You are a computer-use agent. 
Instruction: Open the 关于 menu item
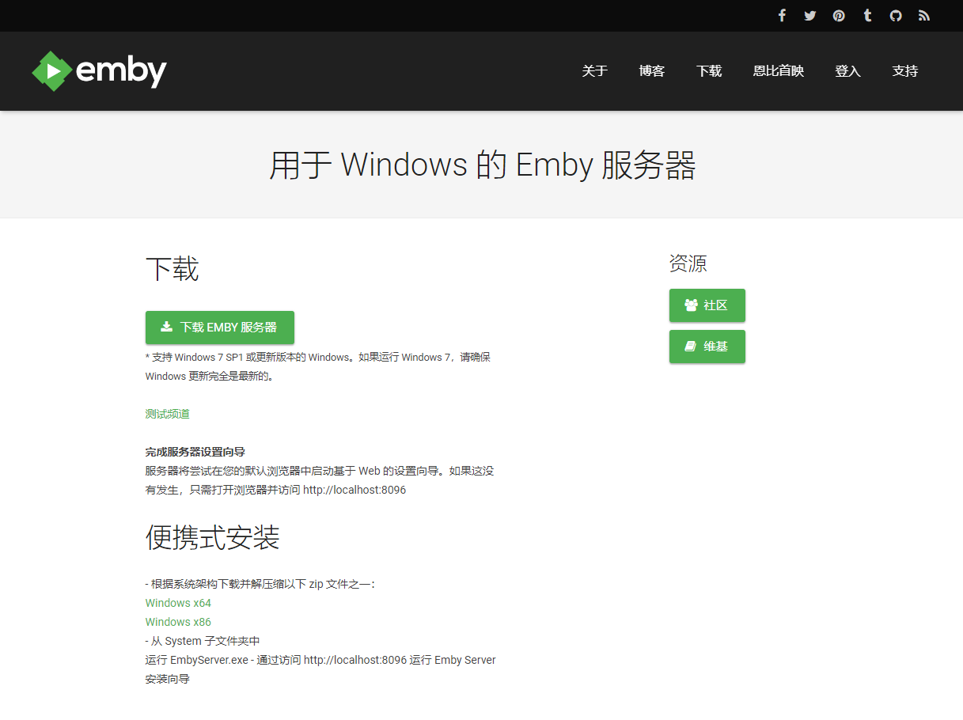[595, 71]
